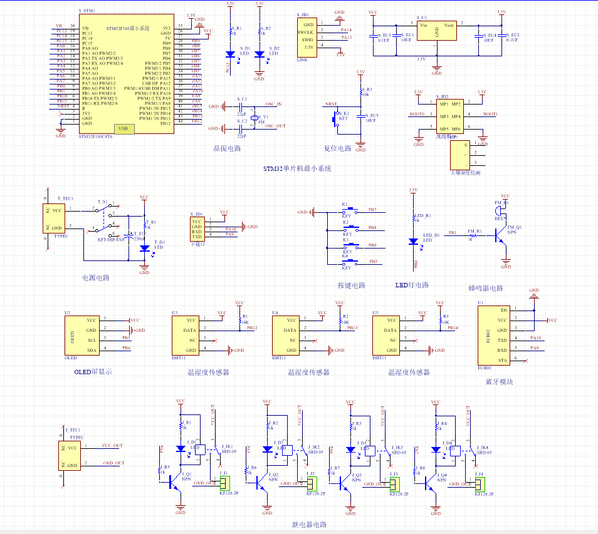Click the J_TEC1 TYPEC output connector

(x=73, y=456)
